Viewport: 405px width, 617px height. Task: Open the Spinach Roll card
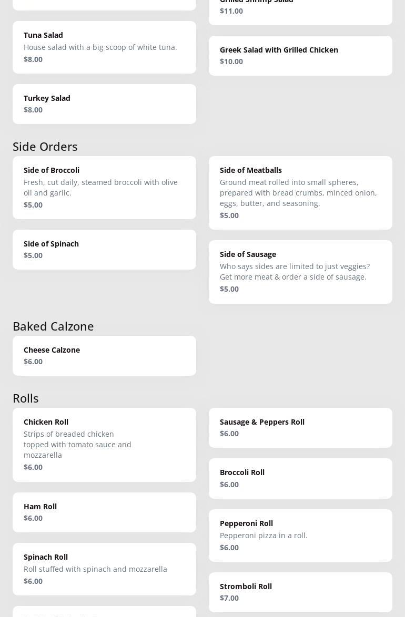(104, 569)
